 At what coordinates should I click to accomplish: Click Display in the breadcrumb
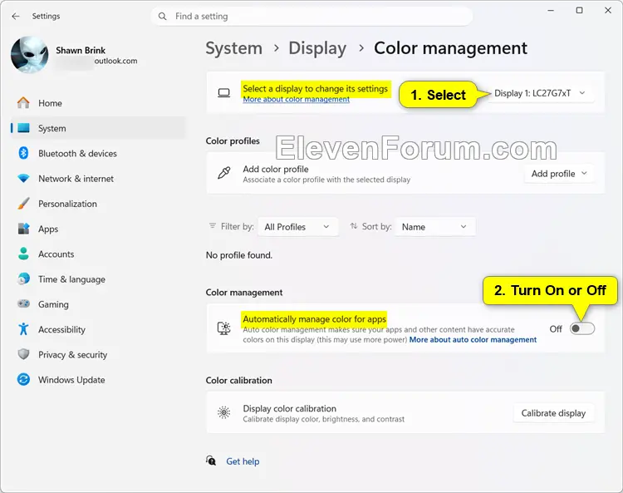point(317,48)
